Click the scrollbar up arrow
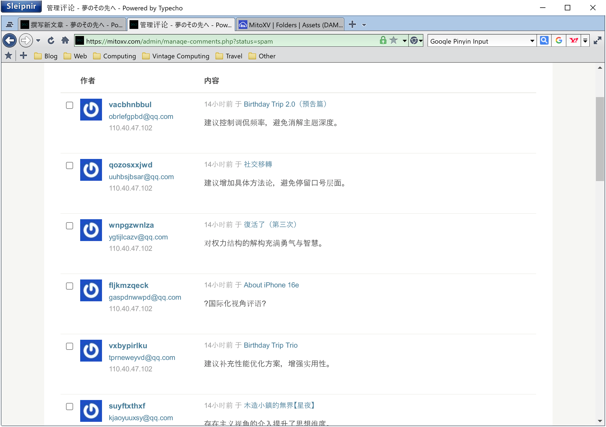 [x=600, y=68]
